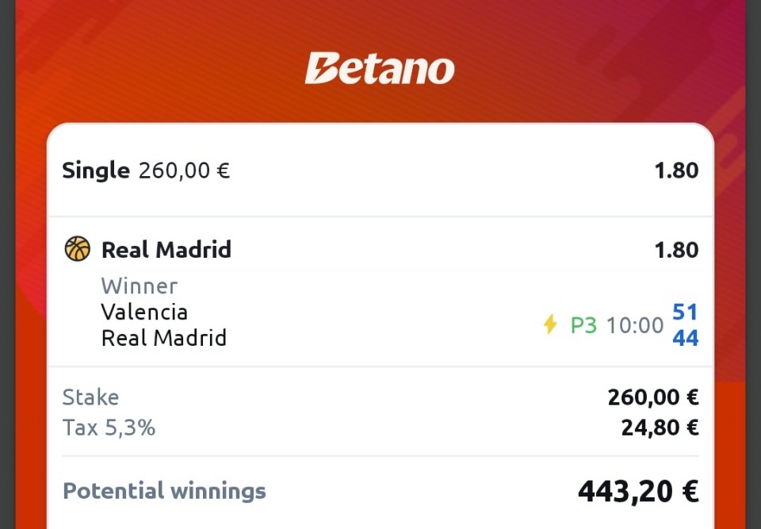Image resolution: width=761 pixels, height=529 pixels.
Task: Click the Single bet type label
Action: click(96, 171)
